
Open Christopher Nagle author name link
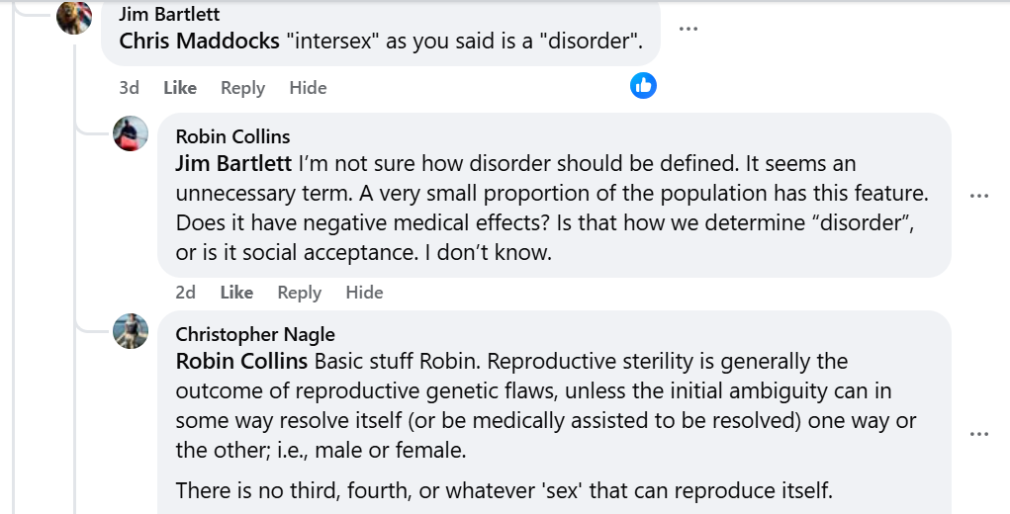tap(255, 334)
